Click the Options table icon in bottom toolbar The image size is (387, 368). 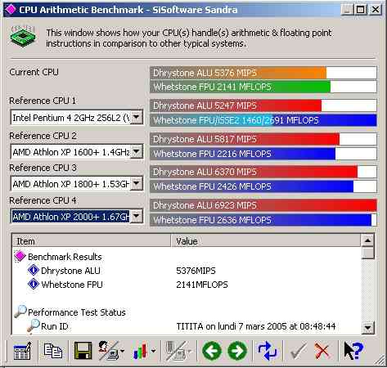(22, 351)
